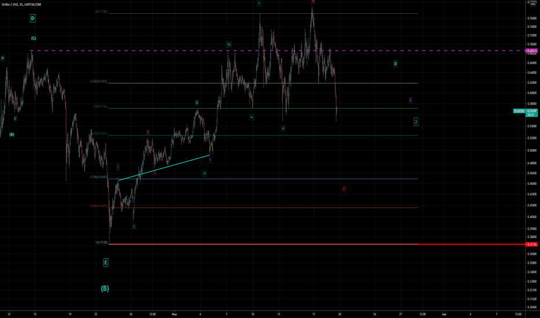Click the red 0.3713 price label
540x318 pixels.
pos(532,245)
